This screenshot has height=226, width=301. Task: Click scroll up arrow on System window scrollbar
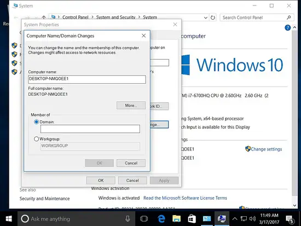(x=294, y=28)
